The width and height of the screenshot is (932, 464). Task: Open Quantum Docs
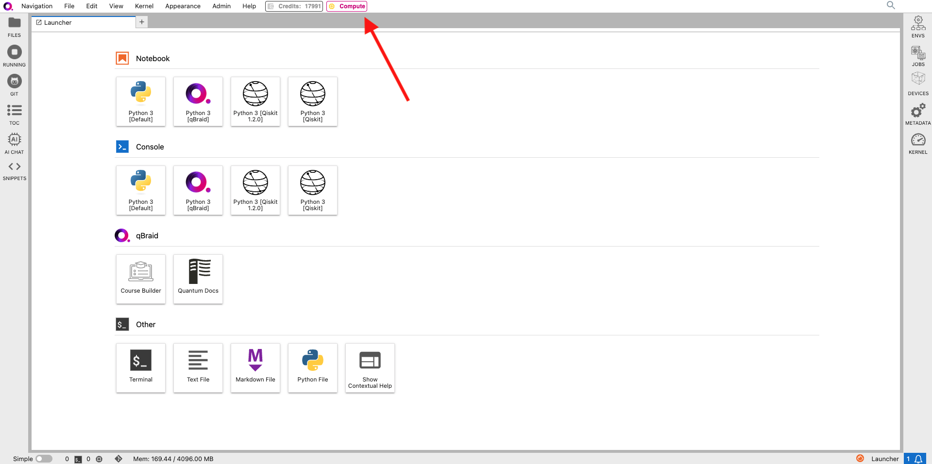pos(198,279)
